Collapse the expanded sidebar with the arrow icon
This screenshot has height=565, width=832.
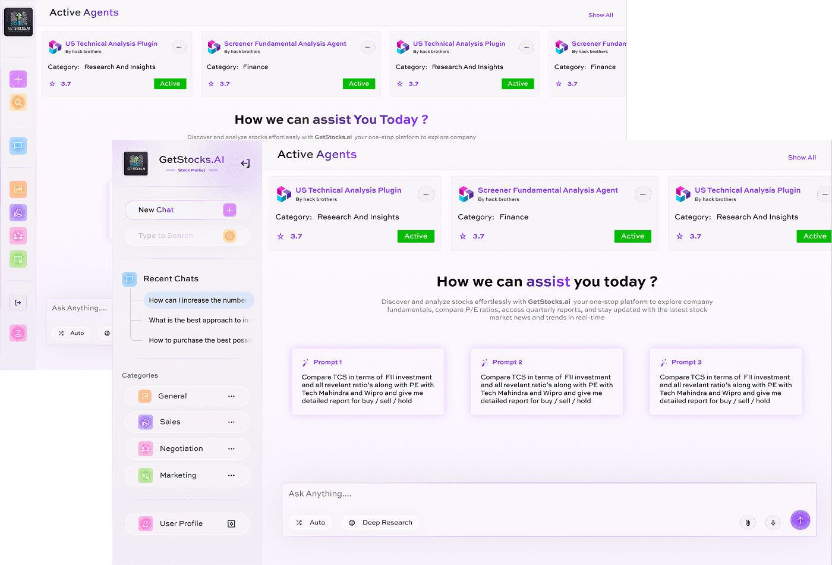[x=245, y=164]
